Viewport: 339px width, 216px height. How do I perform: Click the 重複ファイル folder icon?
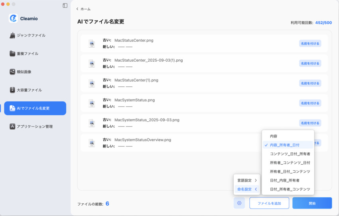pyautogui.click(x=12, y=53)
